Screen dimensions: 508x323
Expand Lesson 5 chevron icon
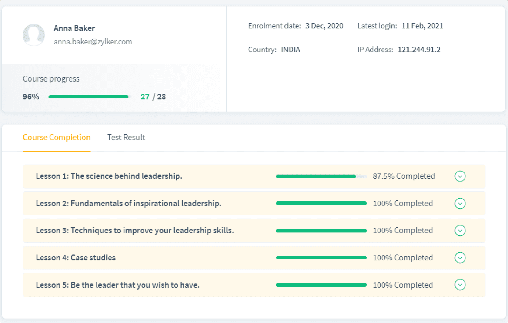tap(460, 285)
